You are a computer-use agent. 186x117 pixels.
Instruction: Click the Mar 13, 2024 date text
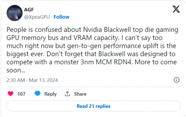(x=43, y=80)
